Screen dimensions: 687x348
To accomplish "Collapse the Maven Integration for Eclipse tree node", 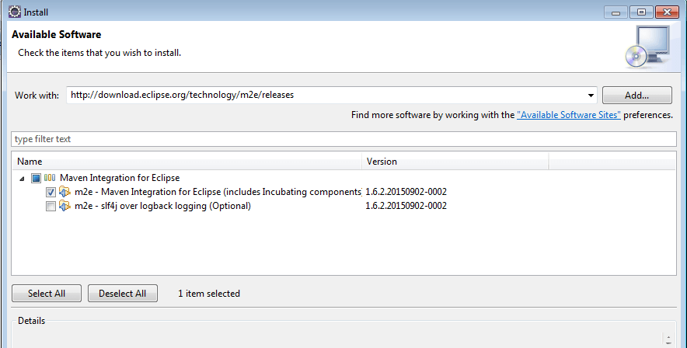I will (20, 178).
